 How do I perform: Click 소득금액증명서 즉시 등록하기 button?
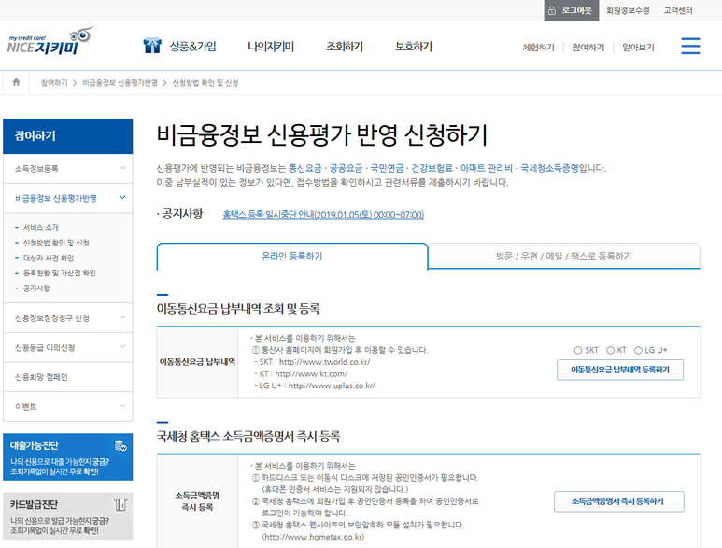pyautogui.click(x=619, y=501)
